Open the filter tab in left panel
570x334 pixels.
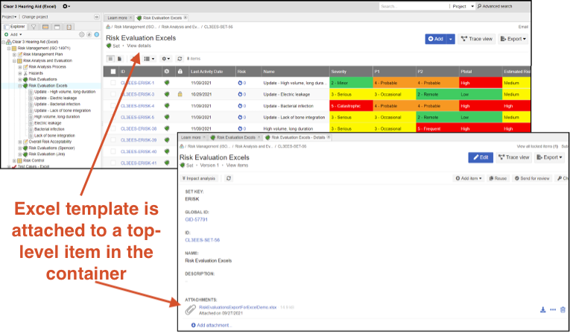coord(34,27)
